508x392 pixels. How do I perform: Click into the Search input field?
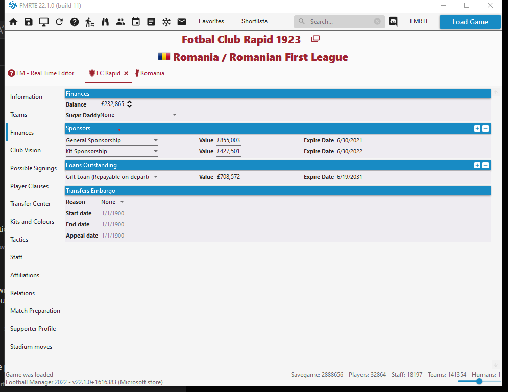[x=340, y=22]
